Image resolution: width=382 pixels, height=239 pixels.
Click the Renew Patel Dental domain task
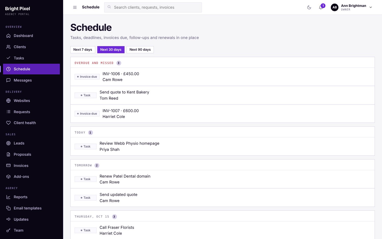(223, 179)
